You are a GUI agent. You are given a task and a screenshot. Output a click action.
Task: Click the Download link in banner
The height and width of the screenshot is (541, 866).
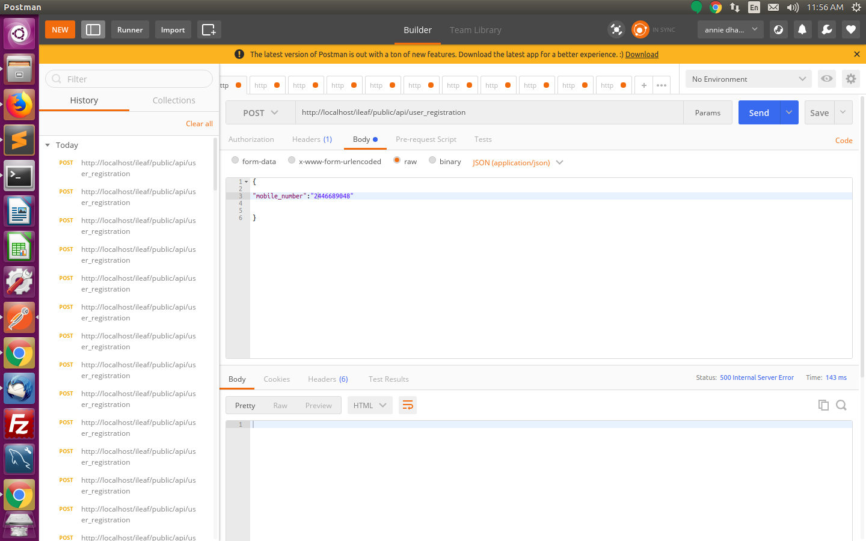pos(642,54)
